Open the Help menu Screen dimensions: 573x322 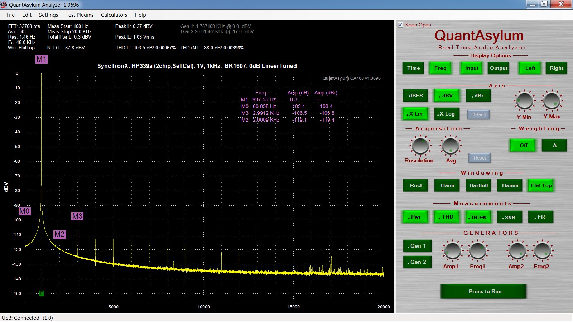tap(140, 15)
